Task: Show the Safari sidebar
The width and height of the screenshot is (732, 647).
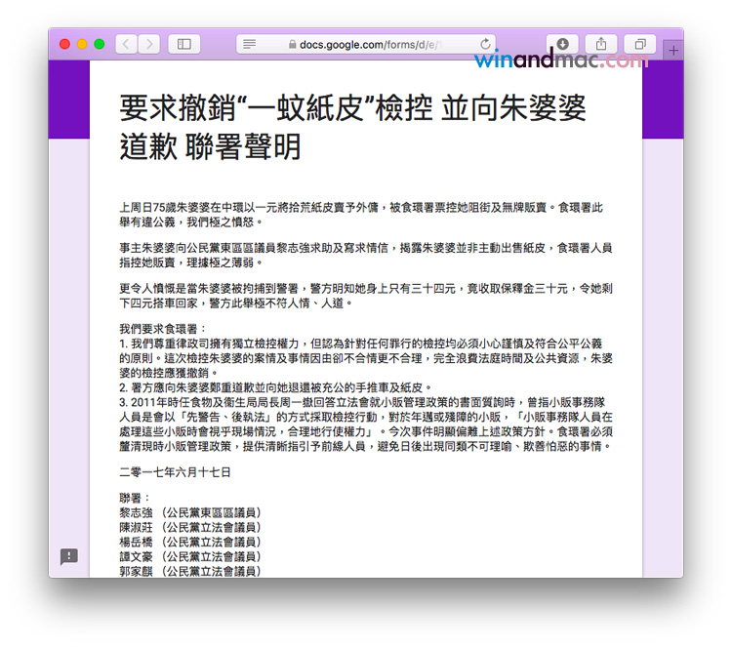Action: click(x=182, y=44)
